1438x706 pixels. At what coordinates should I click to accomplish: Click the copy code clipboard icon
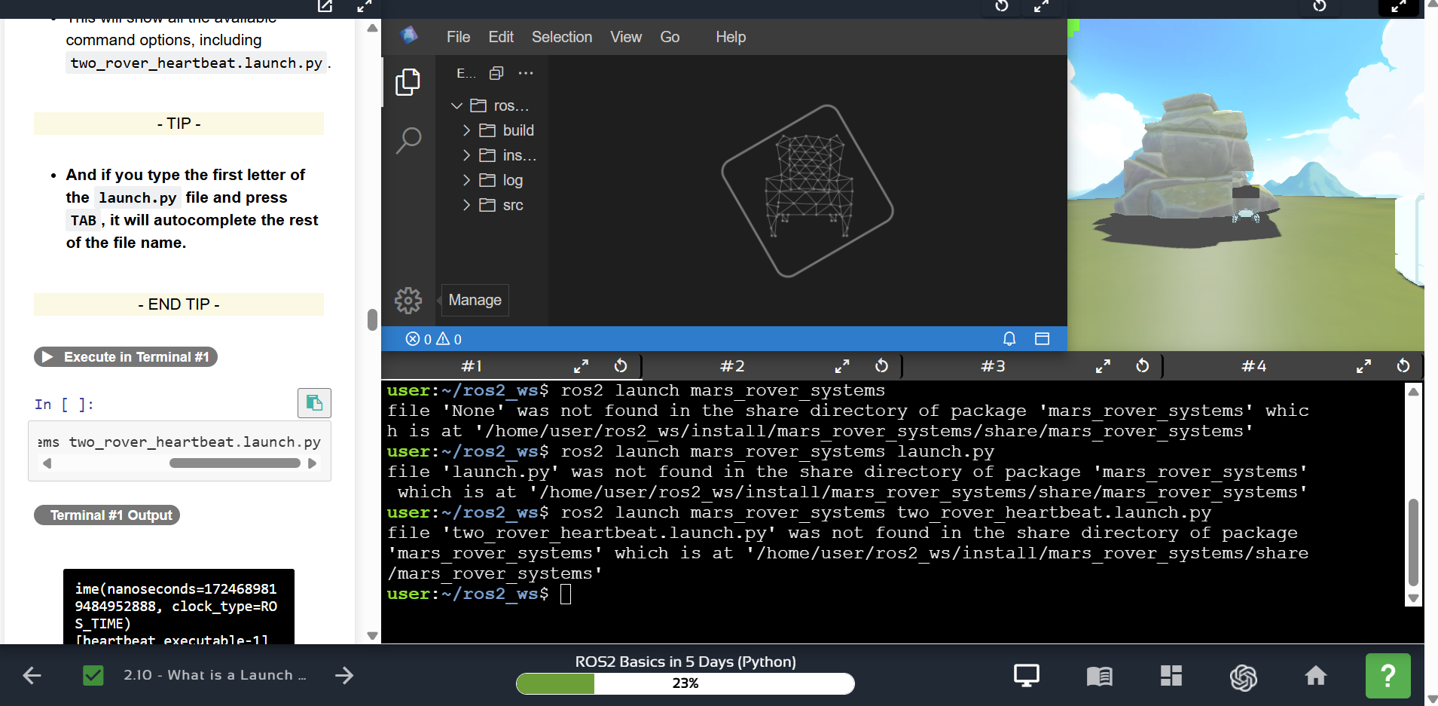[x=314, y=403]
